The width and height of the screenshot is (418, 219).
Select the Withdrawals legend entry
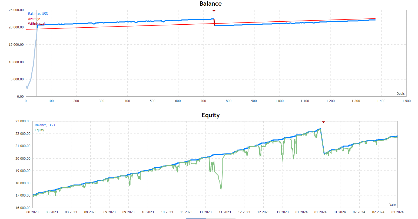[37, 24]
